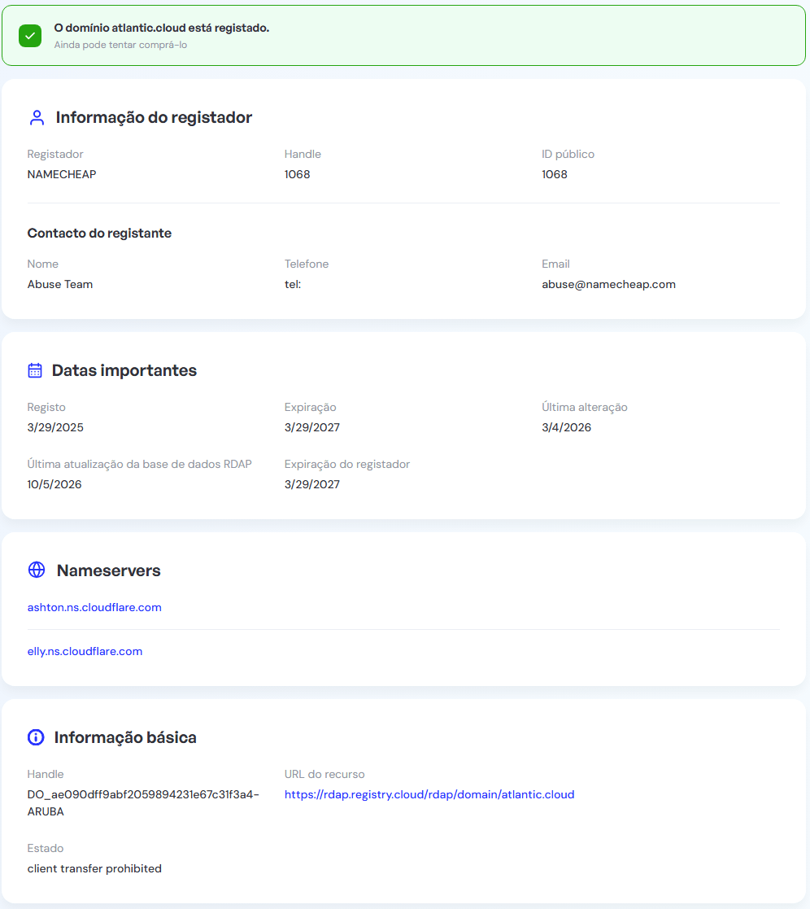Click the Email label
810x909 pixels.
555,264
